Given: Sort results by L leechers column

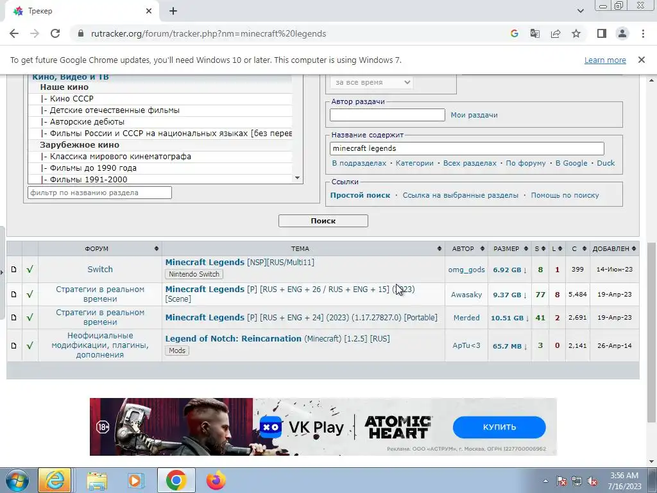Looking at the screenshot, I should point(556,248).
